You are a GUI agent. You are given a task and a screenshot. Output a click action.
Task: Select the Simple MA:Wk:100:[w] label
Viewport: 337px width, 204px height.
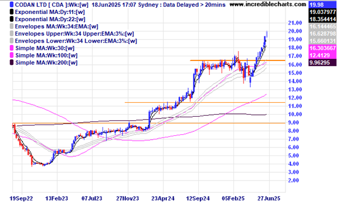point(46,55)
